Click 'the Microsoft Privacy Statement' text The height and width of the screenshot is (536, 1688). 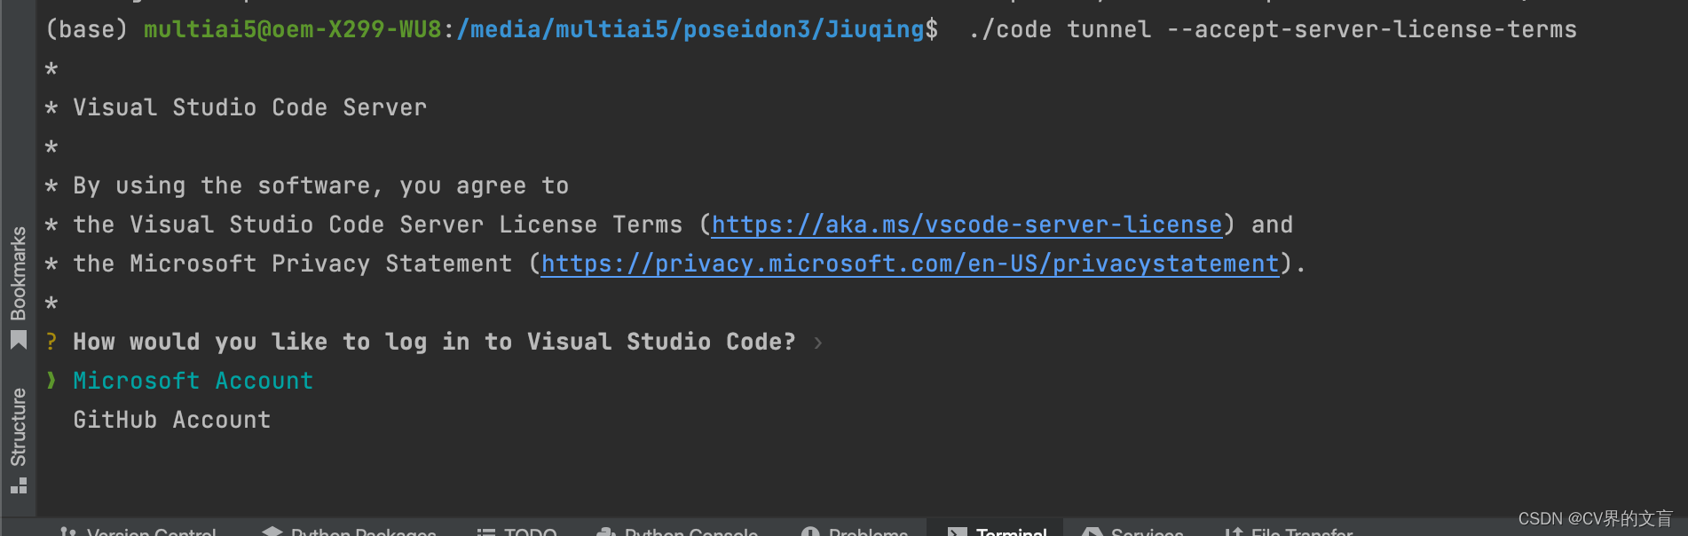(293, 264)
